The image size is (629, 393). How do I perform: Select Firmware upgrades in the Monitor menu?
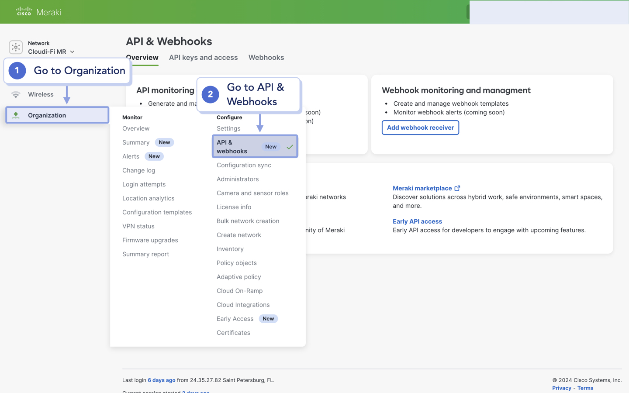(150, 240)
